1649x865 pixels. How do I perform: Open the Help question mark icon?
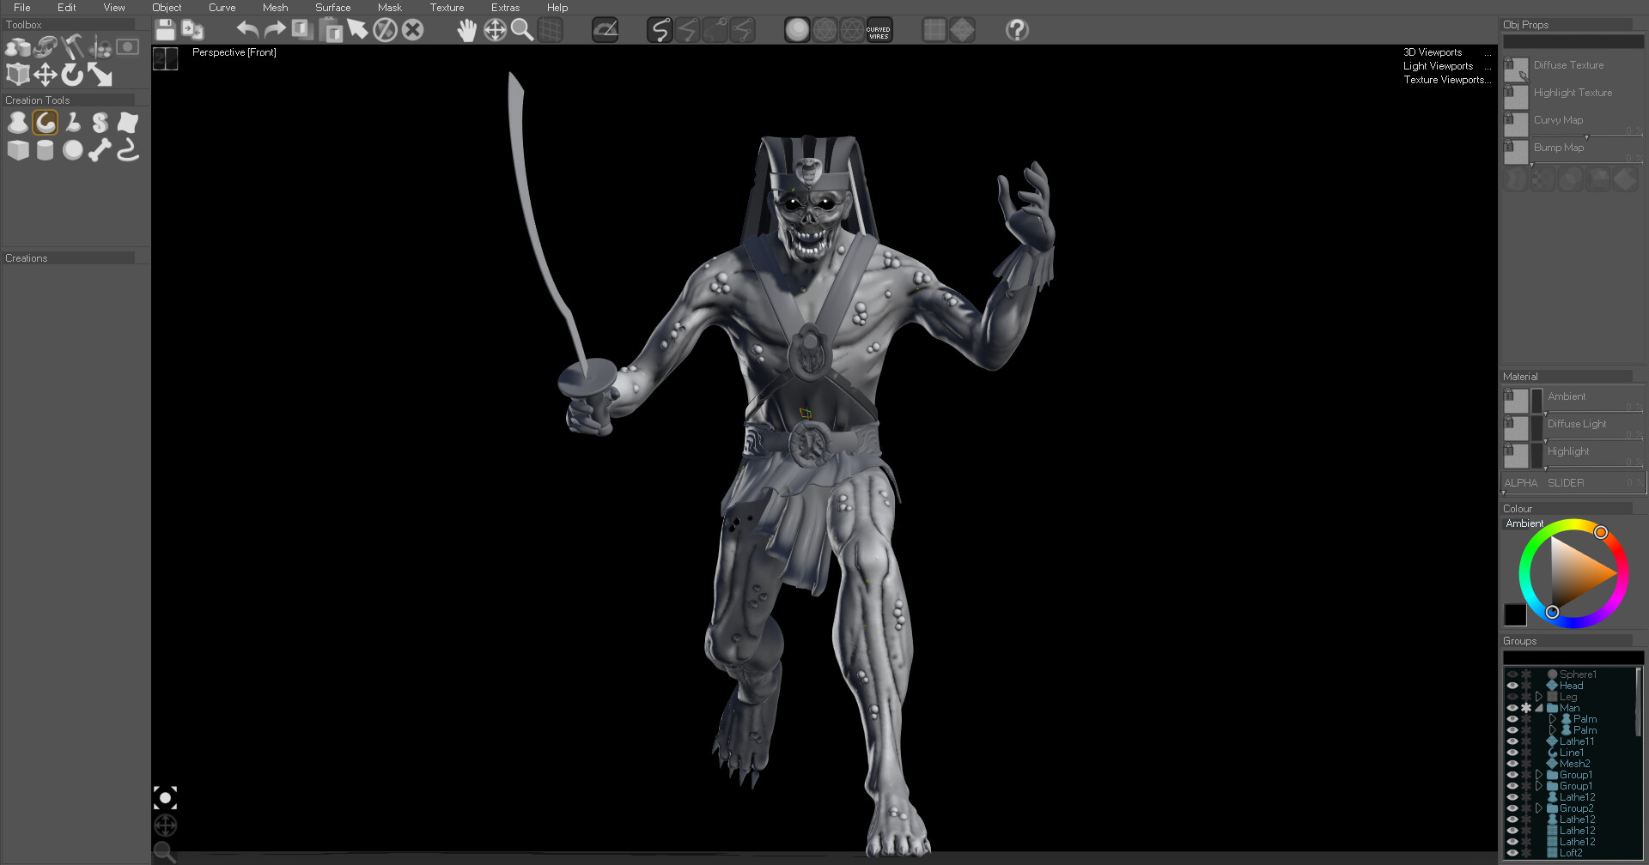[1017, 30]
